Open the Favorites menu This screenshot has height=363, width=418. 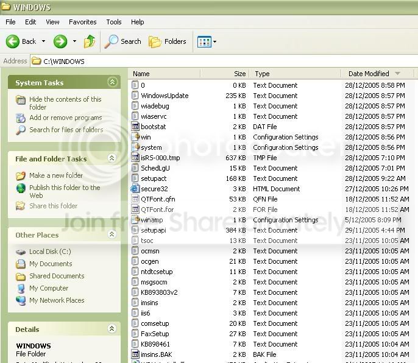coord(83,22)
